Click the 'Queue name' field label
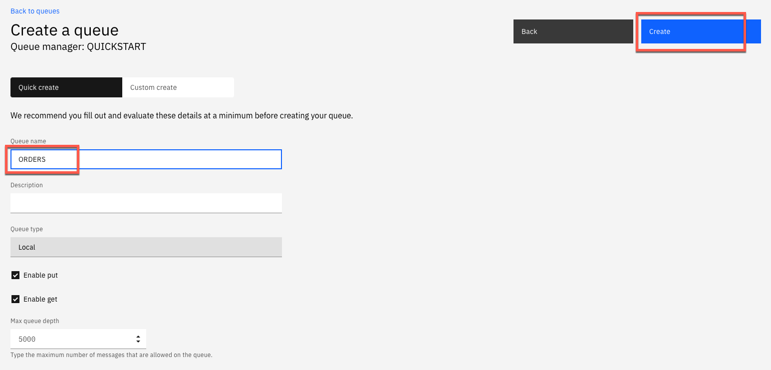This screenshot has width=771, height=370. 28,141
